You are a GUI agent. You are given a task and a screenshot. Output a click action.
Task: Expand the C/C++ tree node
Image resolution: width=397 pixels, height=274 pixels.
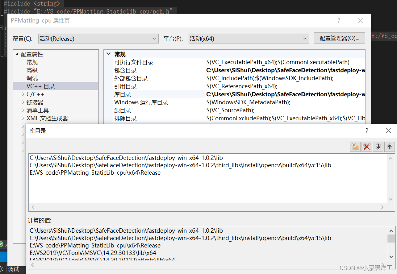[22, 94]
